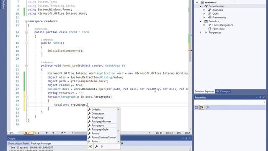Collapse the Dependencies tree node
Image resolution: width=268 pixels, height=151 pixels.
pos(201,6)
